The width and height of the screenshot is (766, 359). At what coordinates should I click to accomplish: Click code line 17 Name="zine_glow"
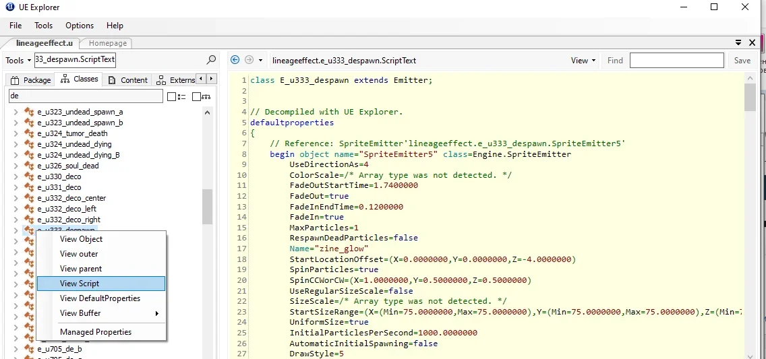tap(329, 249)
